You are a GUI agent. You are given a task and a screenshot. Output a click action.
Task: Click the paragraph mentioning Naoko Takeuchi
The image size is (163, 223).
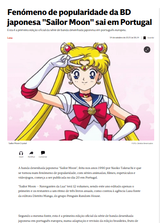pos(80,173)
